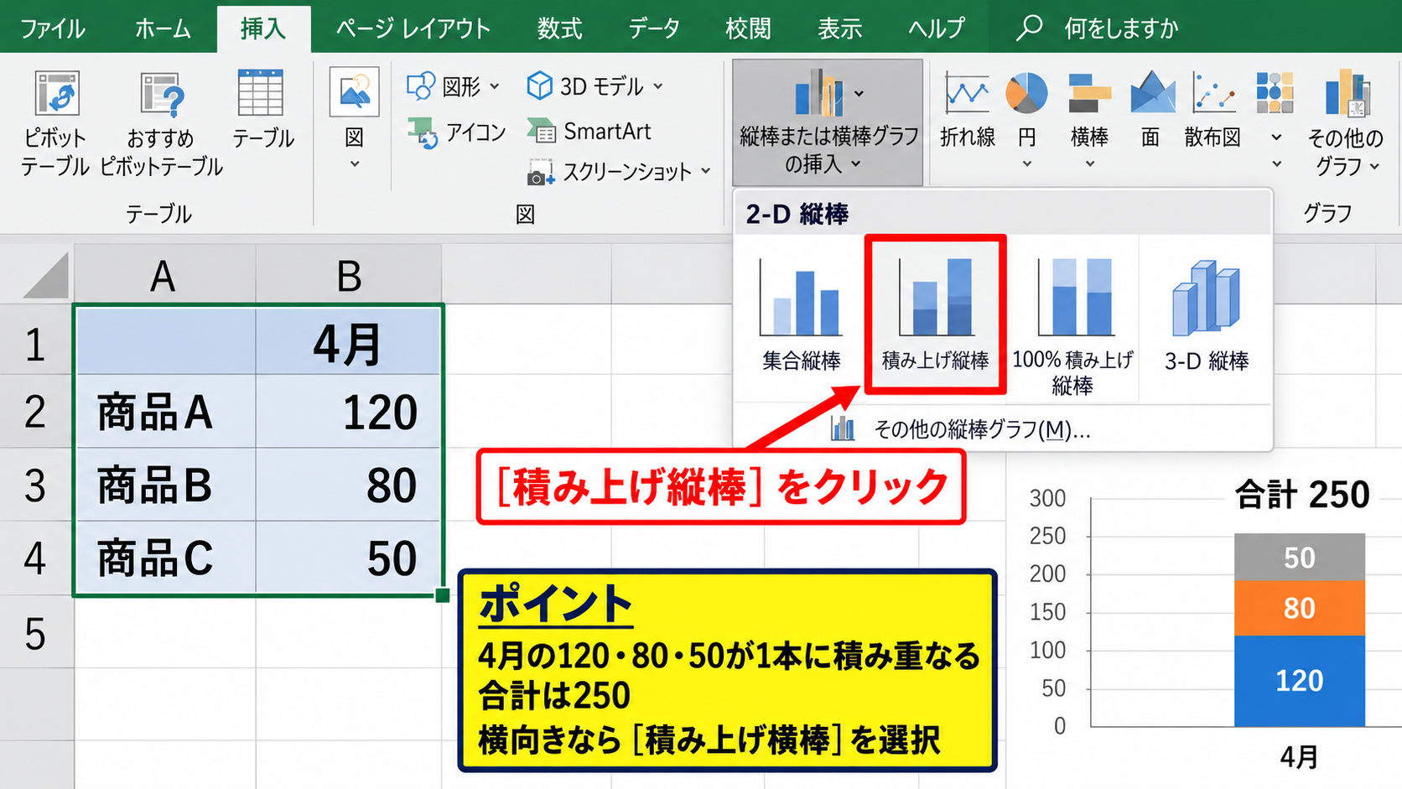Open the ヘルプ tab
This screenshot has width=1402, height=789.
tap(937, 29)
